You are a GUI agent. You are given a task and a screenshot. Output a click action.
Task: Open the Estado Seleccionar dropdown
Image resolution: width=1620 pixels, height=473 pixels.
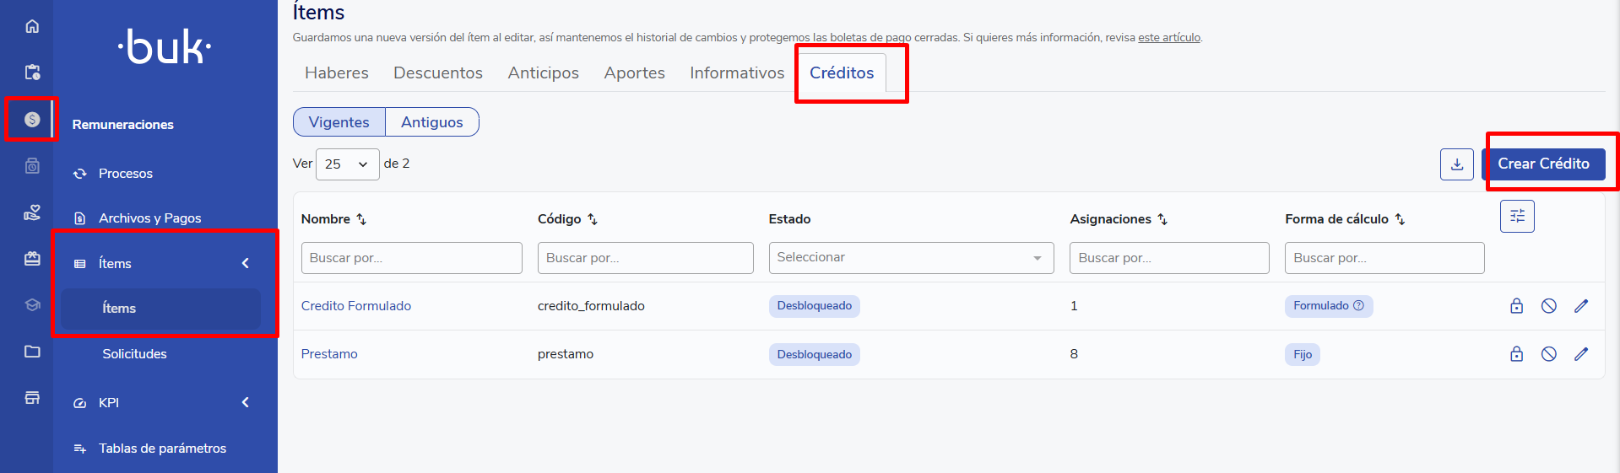coord(910,258)
